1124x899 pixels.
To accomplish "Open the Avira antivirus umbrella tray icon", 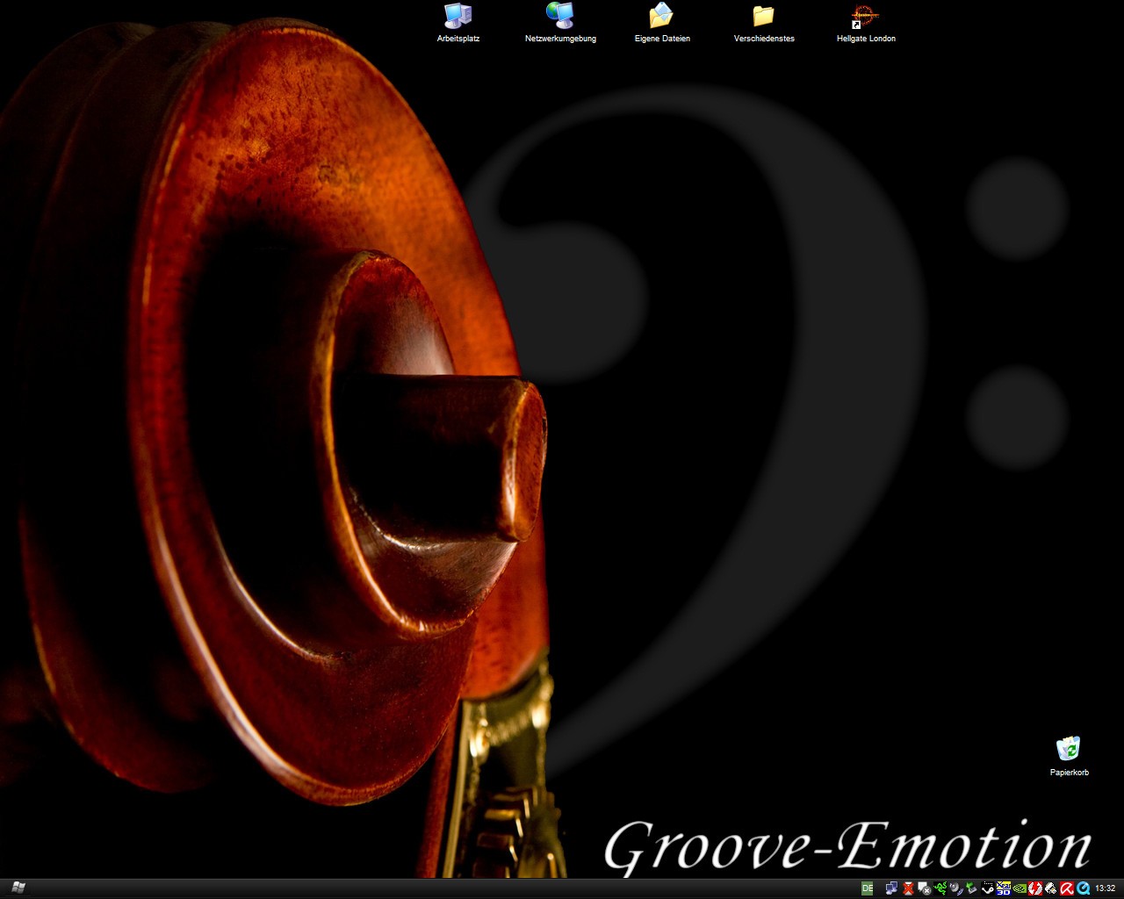I will (x=1067, y=888).
